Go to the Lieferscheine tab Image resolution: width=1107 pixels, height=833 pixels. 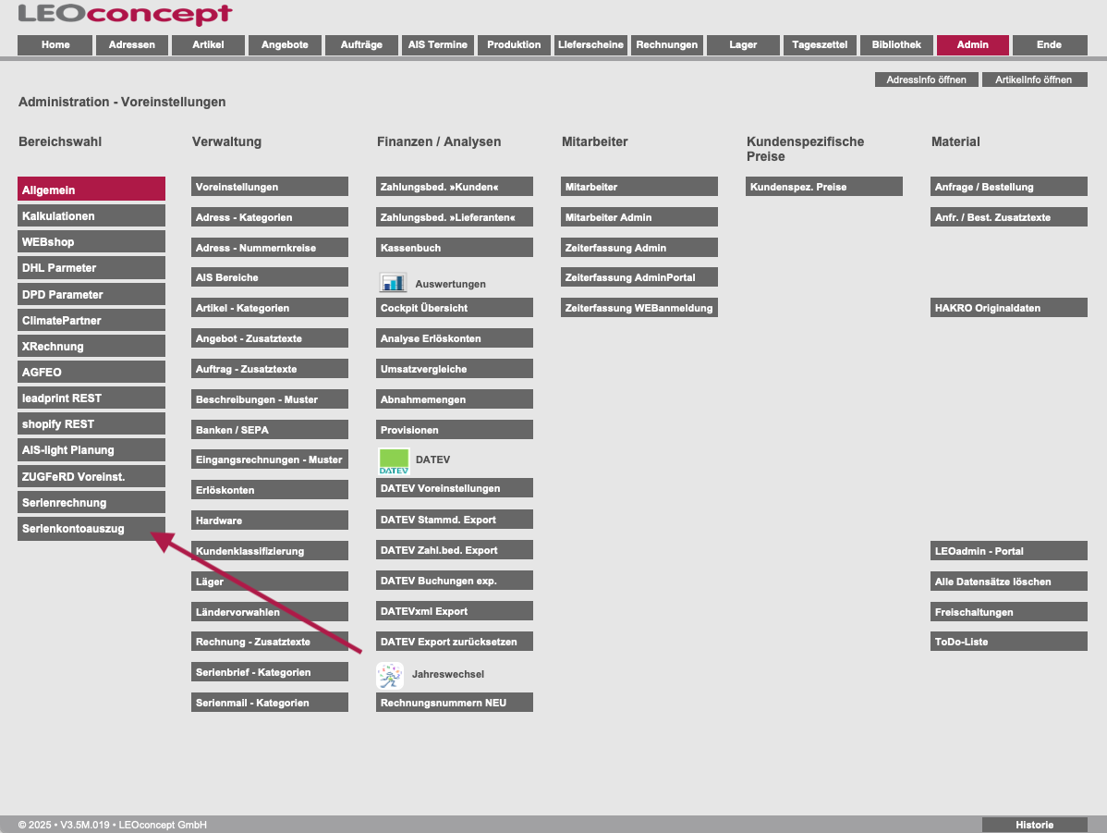coord(590,44)
